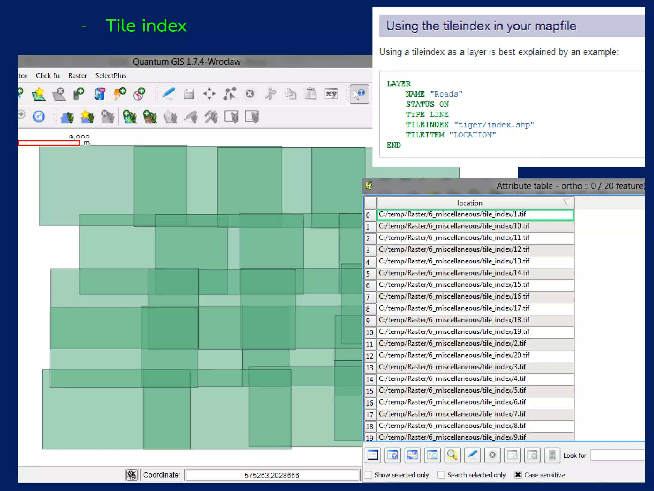Click the Copy Features icon
This screenshot has height=491, width=654.
[290, 94]
